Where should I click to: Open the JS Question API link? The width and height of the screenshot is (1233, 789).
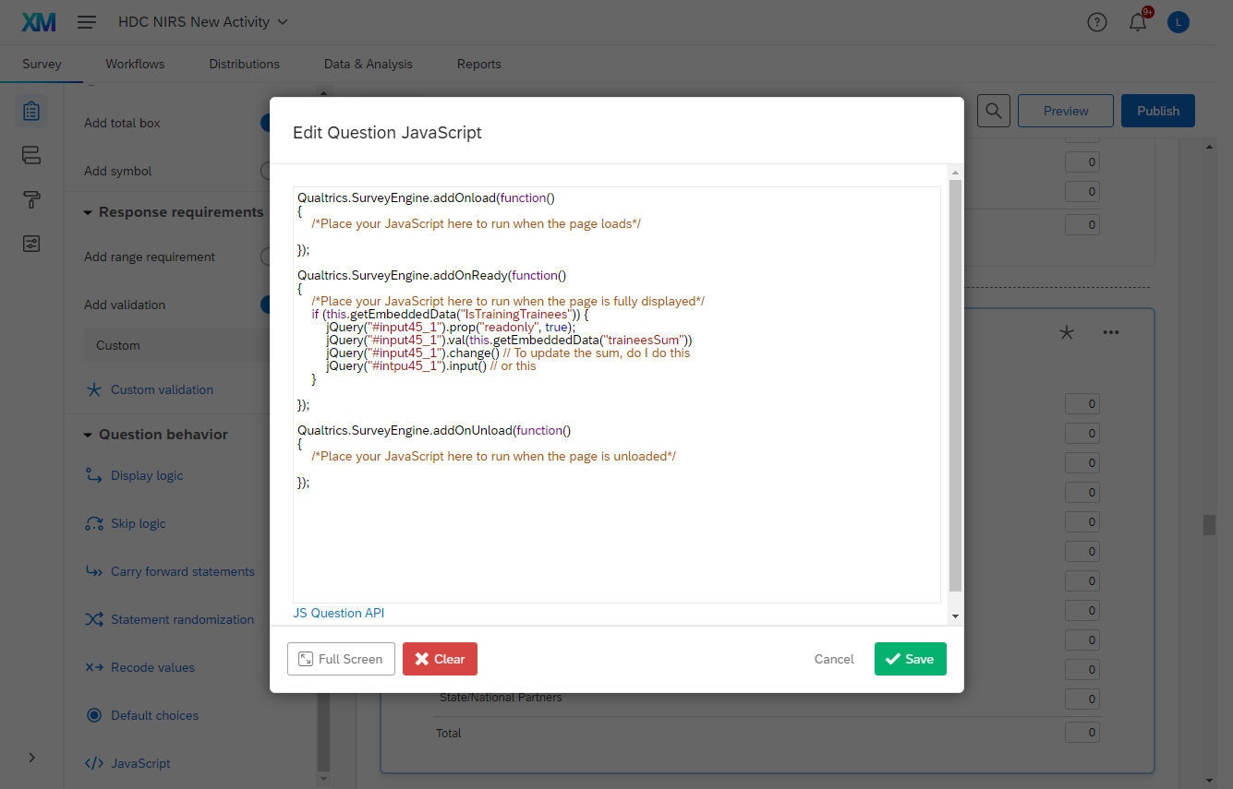coord(338,613)
